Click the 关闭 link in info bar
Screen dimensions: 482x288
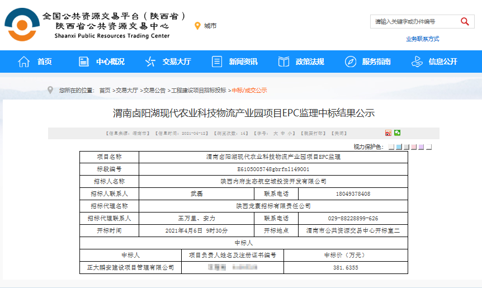[x=339, y=134]
